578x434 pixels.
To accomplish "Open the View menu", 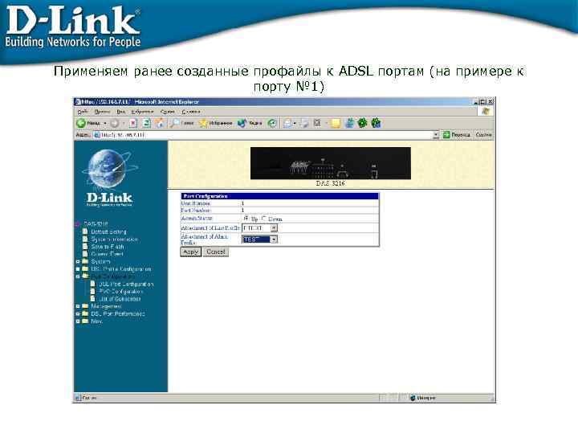I will [121, 112].
